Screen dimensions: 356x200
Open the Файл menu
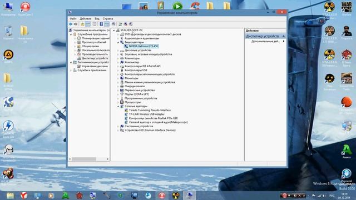tap(73, 18)
